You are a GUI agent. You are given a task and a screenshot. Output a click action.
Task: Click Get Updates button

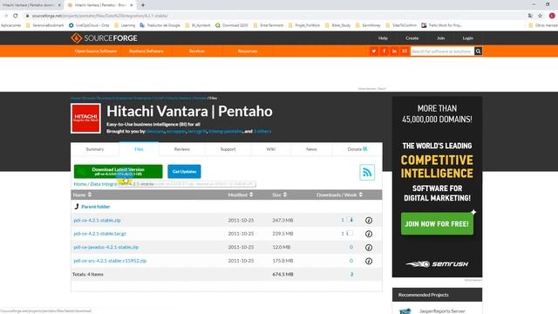[x=184, y=172]
